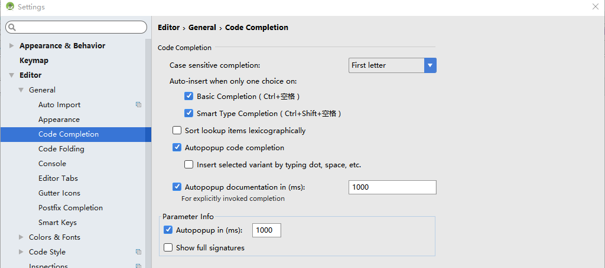The width and height of the screenshot is (605, 268).
Task: Uncheck Smart Type Completion checkbox
Action: [188, 113]
